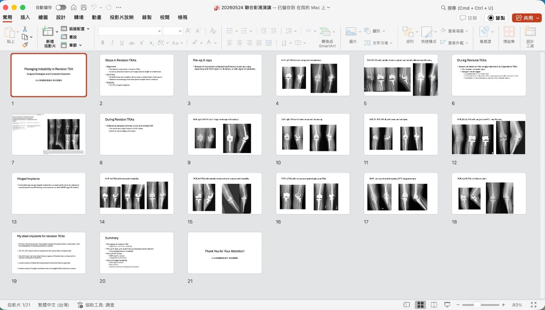Toggle right text alignment
Image resolution: width=545 pixels, height=310 pixels.
click(x=249, y=43)
